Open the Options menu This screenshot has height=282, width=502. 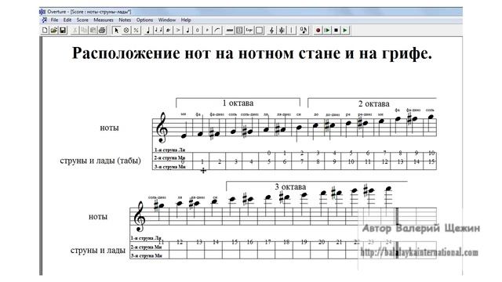144,20
